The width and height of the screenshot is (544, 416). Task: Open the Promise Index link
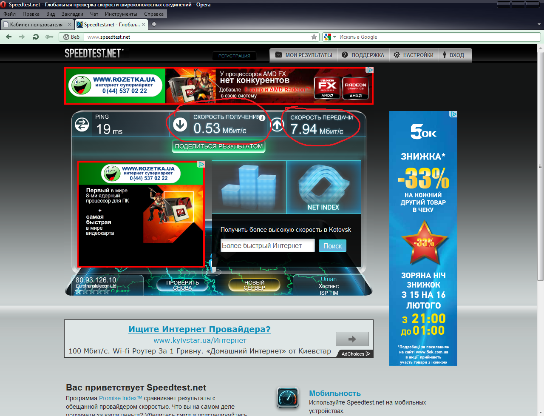click(x=120, y=398)
